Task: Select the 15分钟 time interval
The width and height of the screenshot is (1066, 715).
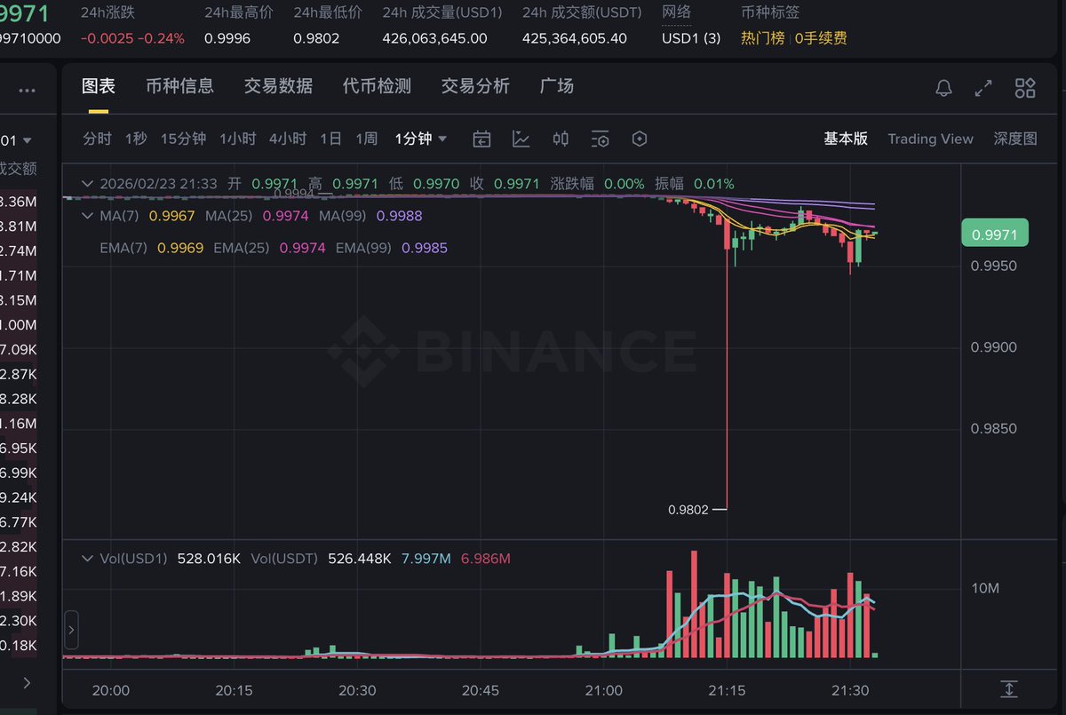Action: coord(183,139)
